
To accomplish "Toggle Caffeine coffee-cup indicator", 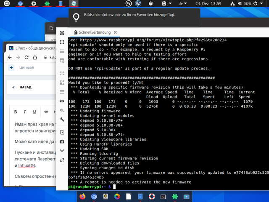I will pyautogui.click(x=151, y=3).
